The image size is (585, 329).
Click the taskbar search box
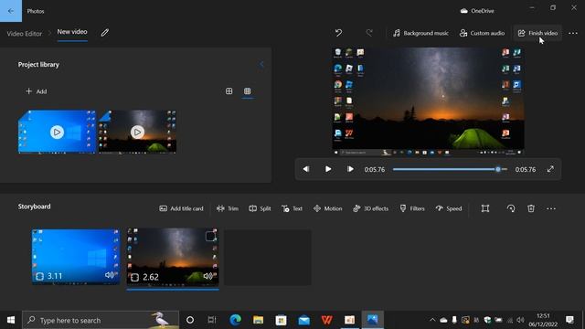pyautogui.click(x=101, y=320)
